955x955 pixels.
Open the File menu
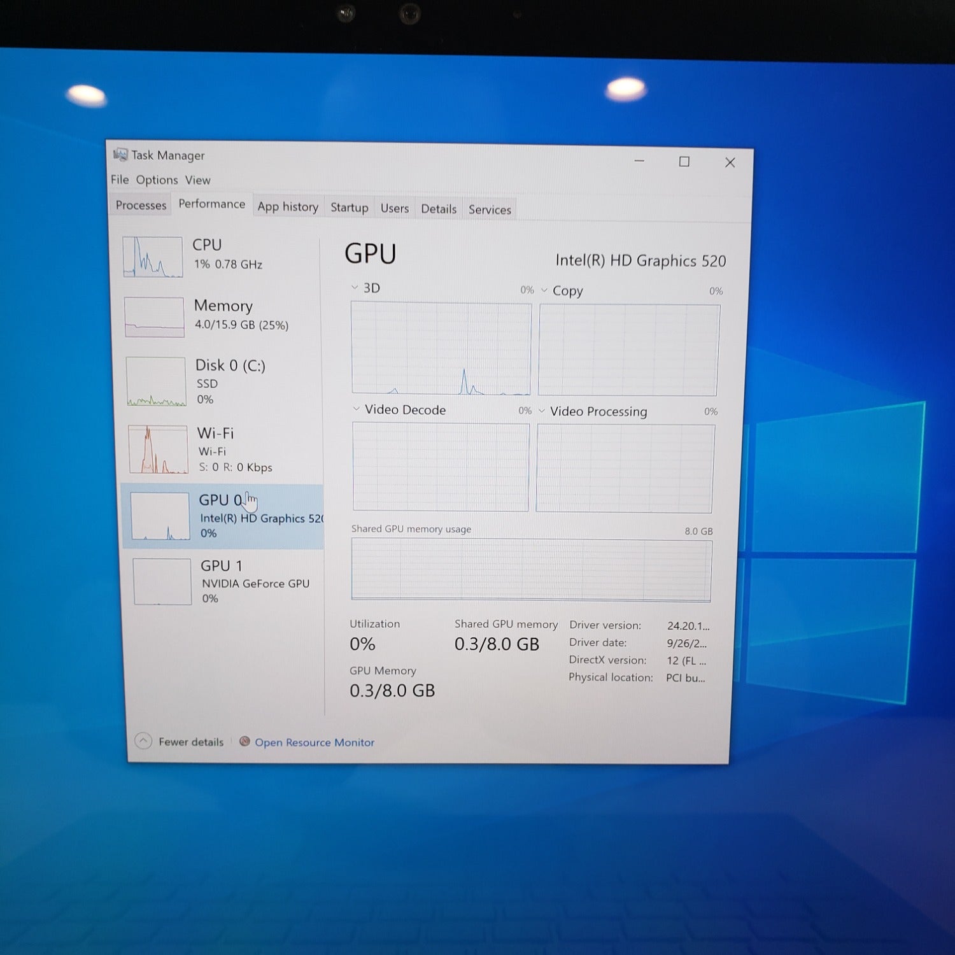tap(119, 180)
